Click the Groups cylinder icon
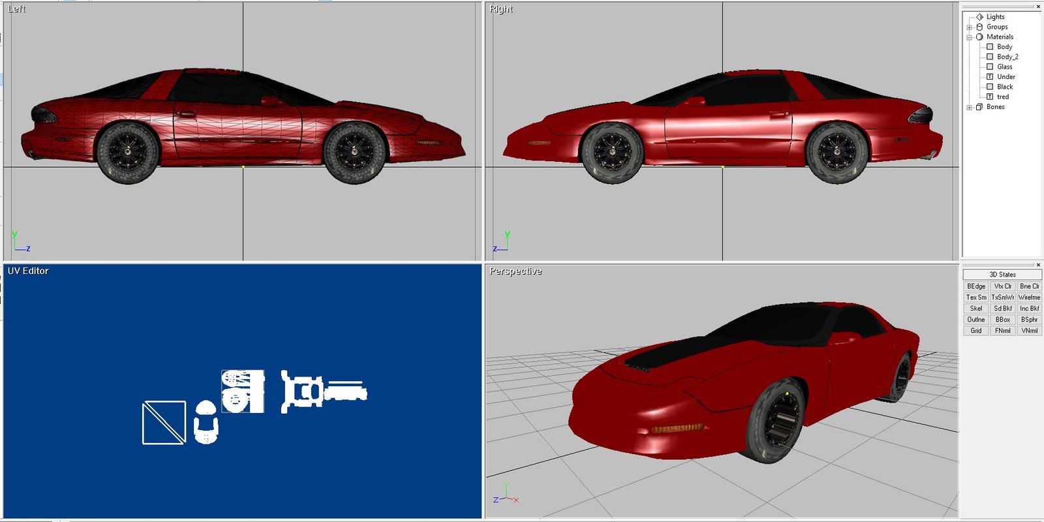This screenshot has width=1044, height=522. (x=979, y=27)
